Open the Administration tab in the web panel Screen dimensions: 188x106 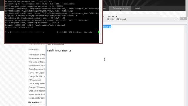pos(120,8)
